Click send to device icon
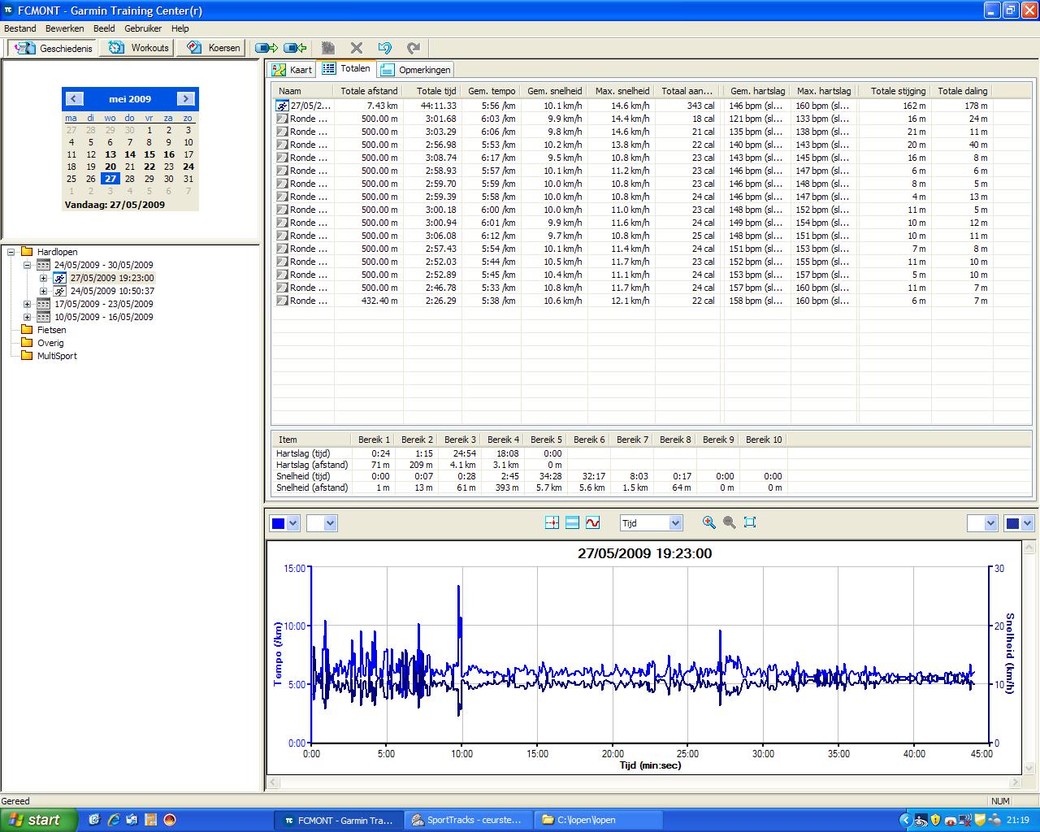 (x=266, y=48)
